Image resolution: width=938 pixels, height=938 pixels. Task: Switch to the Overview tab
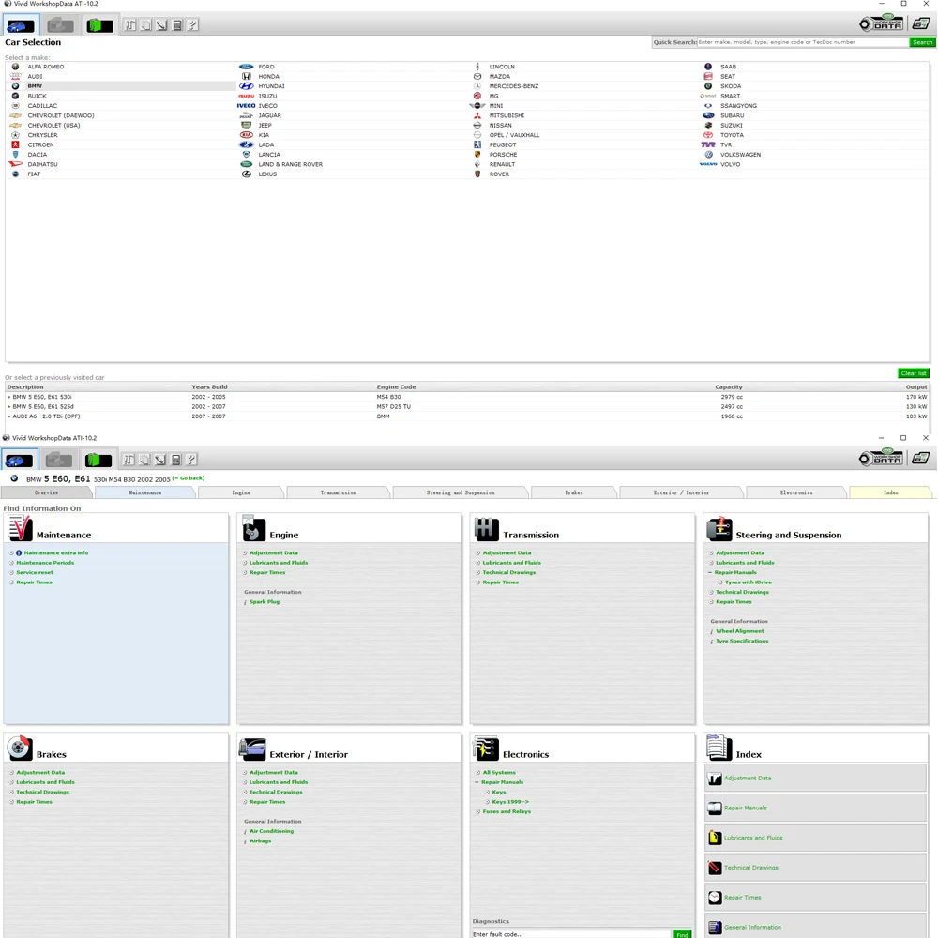[x=47, y=493]
